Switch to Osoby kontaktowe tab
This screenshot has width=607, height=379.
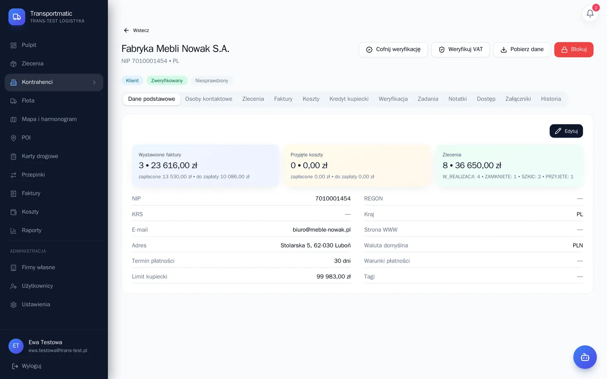pyautogui.click(x=209, y=99)
